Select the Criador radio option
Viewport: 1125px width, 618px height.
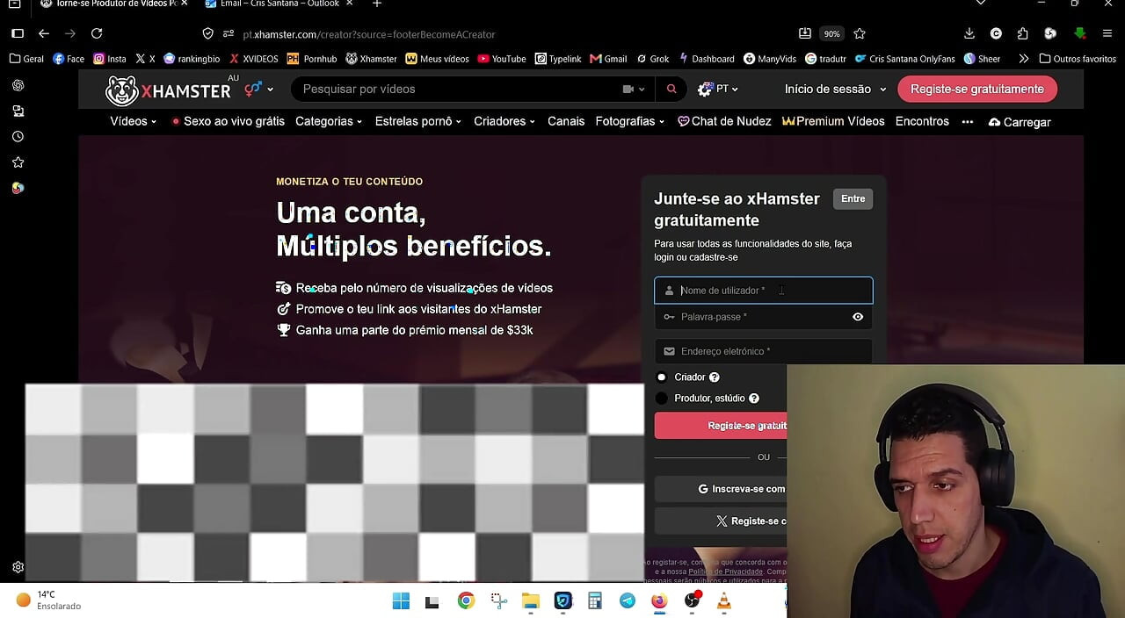pyautogui.click(x=662, y=377)
